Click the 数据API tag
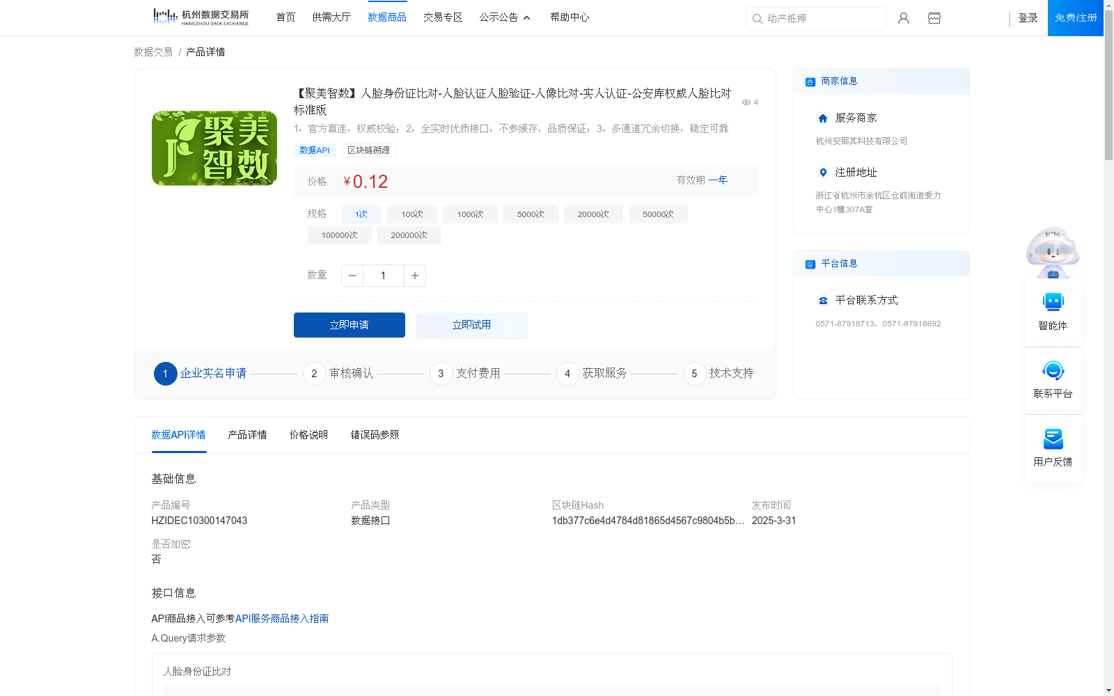The height and width of the screenshot is (696, 1114). 315,150
